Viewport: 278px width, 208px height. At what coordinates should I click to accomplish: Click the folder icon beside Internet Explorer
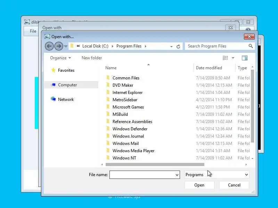(108, 92)
